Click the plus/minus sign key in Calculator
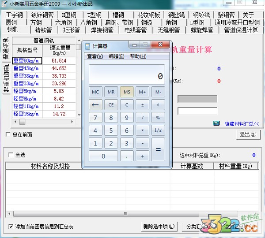 [x=142, y=105]
